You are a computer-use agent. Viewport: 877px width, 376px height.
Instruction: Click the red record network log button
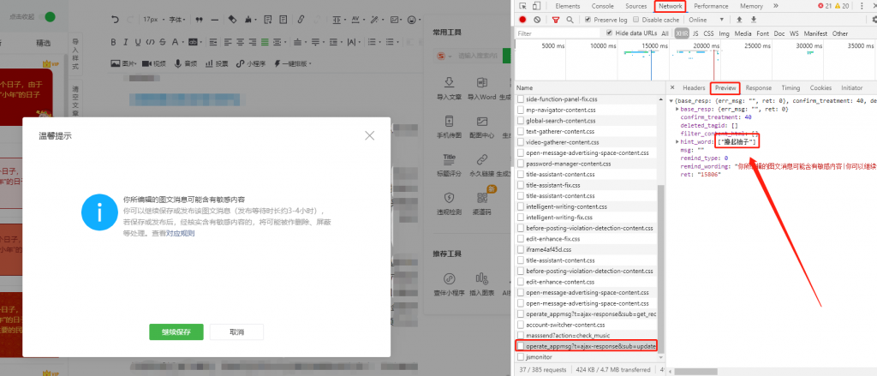[x=523, y=20]
